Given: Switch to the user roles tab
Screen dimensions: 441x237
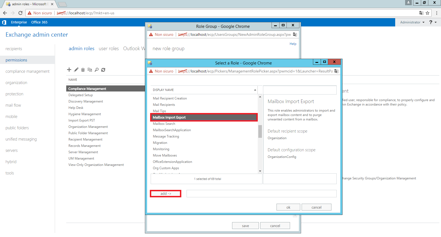Looking at the screenshot, I should (x=109, y=49).
